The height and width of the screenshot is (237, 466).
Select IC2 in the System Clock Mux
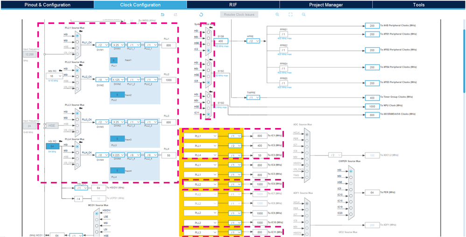point(209,50)
